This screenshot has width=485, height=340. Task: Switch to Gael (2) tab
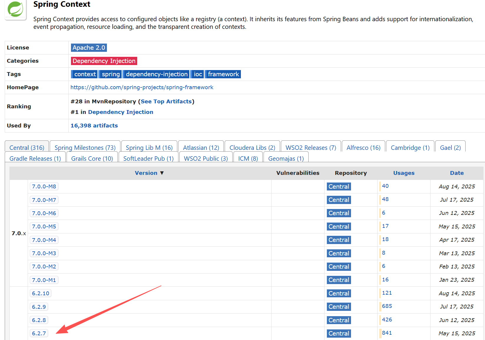pos(450,147)
